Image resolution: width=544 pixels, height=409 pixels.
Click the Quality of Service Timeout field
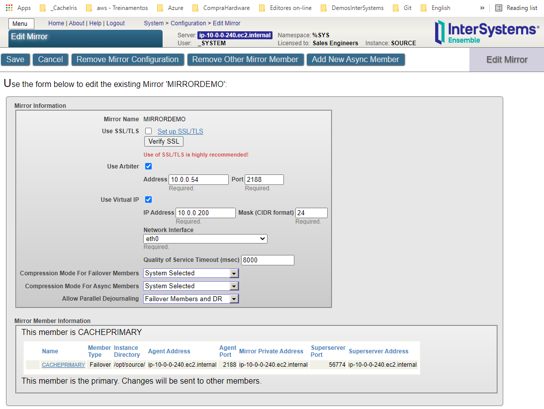click(x=268, y=260)
